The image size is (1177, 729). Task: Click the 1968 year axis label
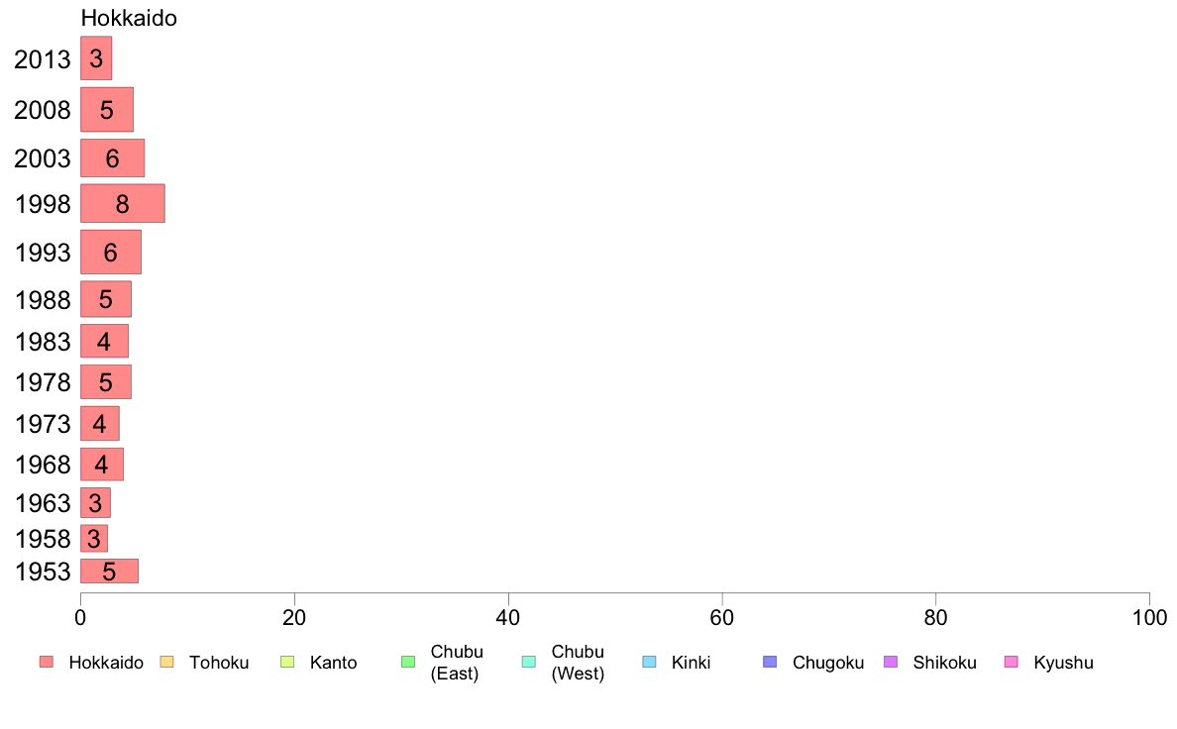[43, 464]
